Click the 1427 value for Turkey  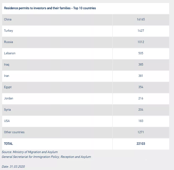141,31
